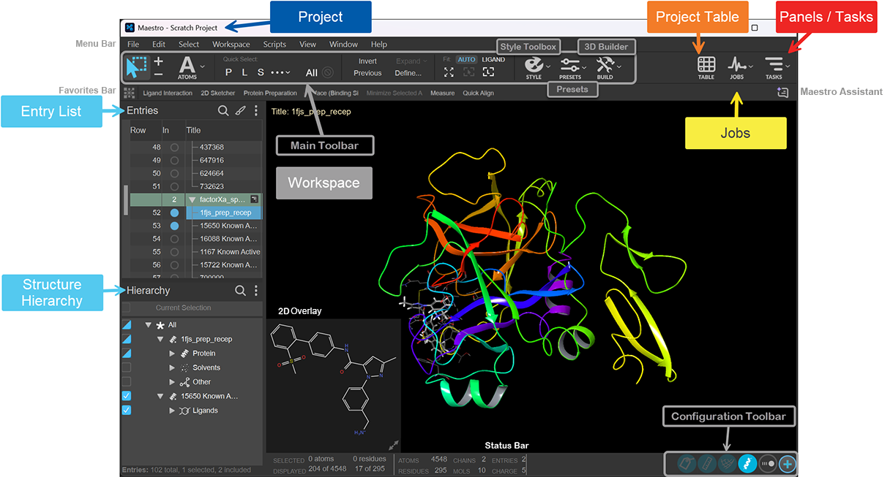Search entries with the Entries magnifier icon
Viewport: 890px width, 477px height.
(223, 111)
